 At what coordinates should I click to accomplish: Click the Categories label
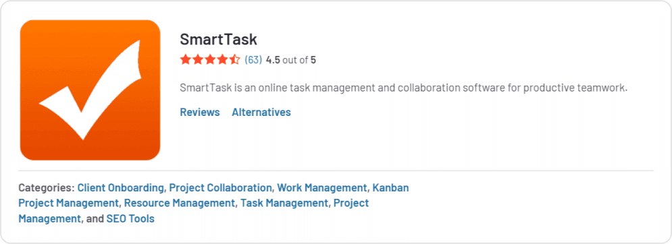tap(47, 187)
